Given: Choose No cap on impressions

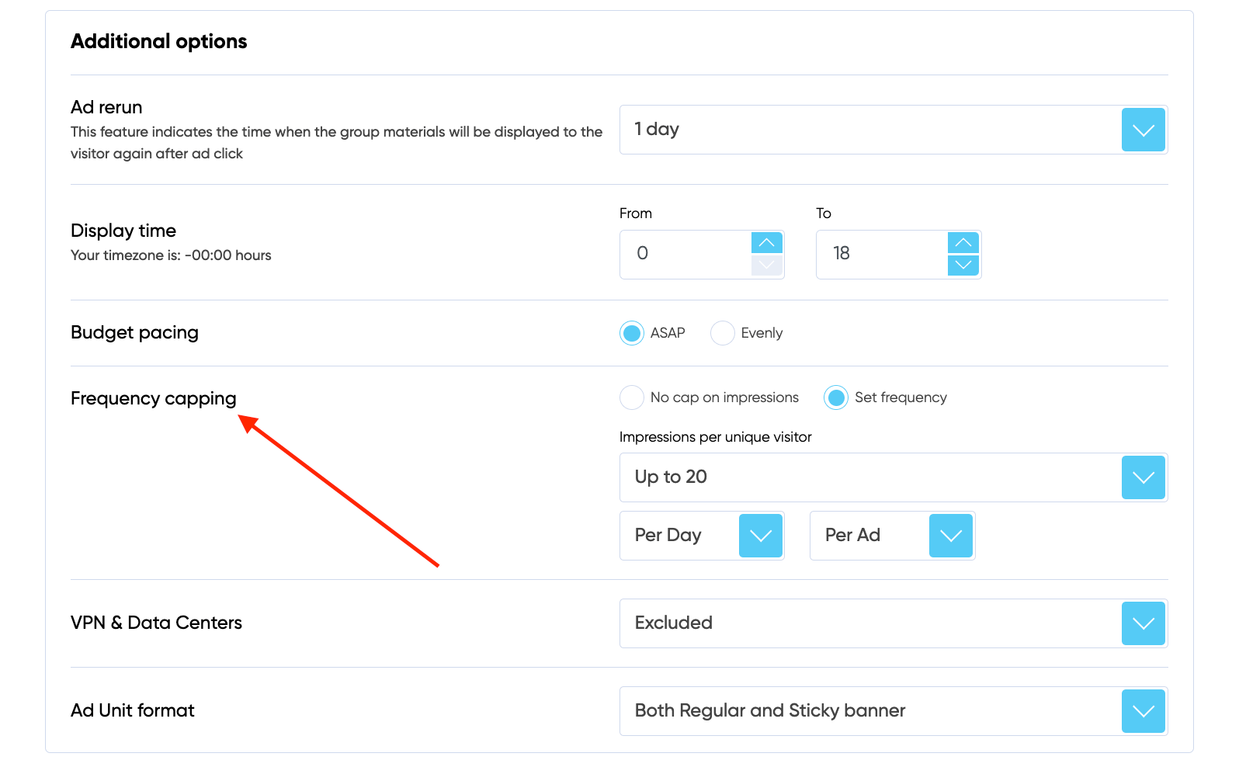Looking at the screenshot, I should click(x=631, y=397).
